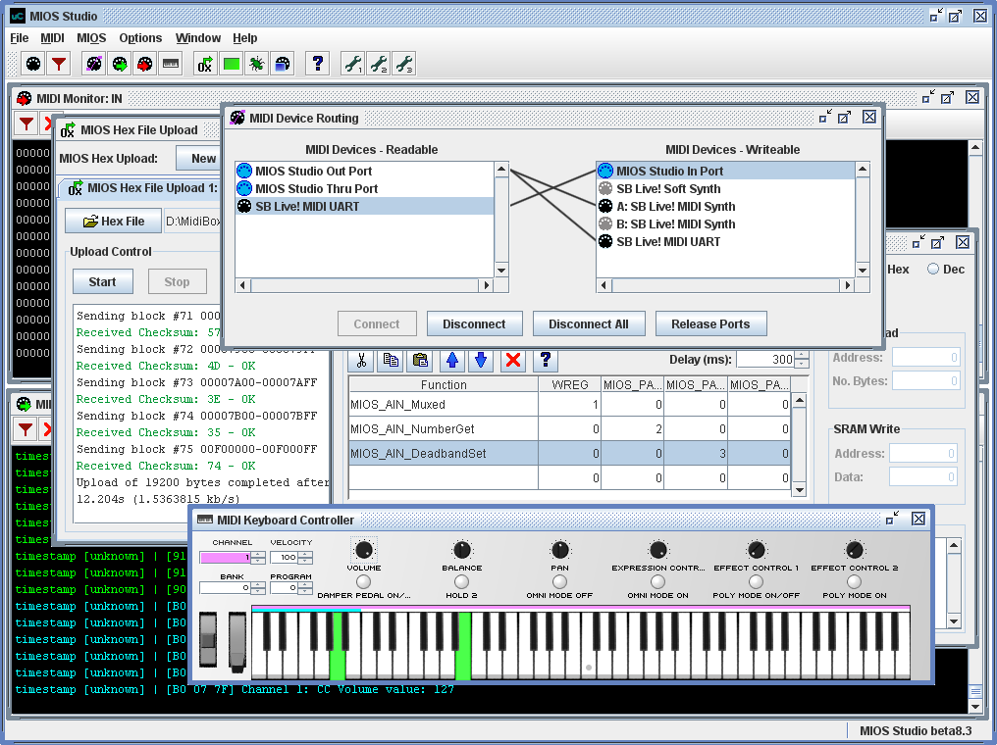
Task: Open the green bug debug functions icon
Action: point(257,64)
